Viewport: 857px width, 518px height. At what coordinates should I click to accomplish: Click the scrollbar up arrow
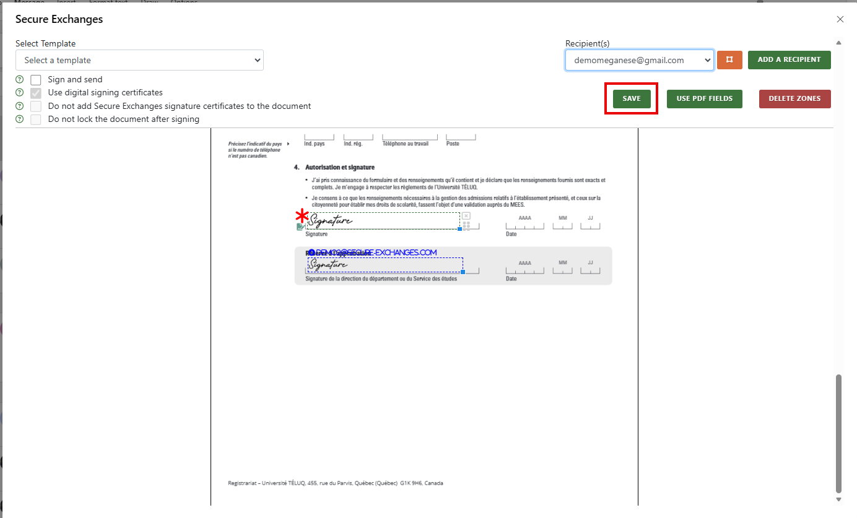pos(839,43)
